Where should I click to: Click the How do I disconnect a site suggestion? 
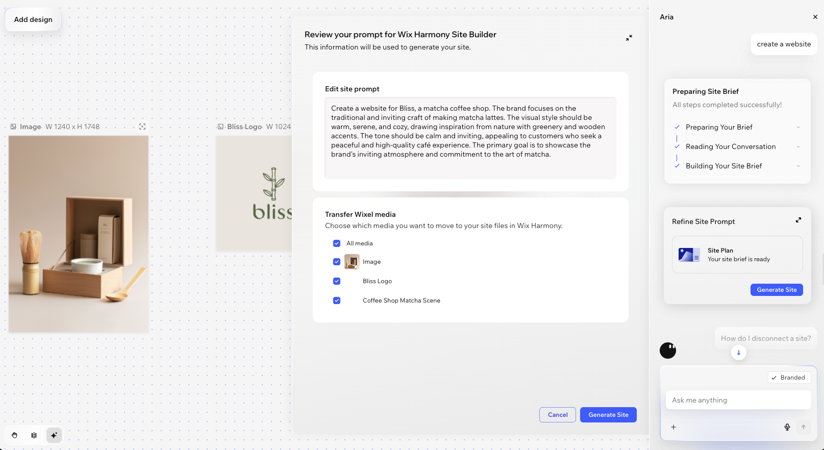(x=766, y=338)
